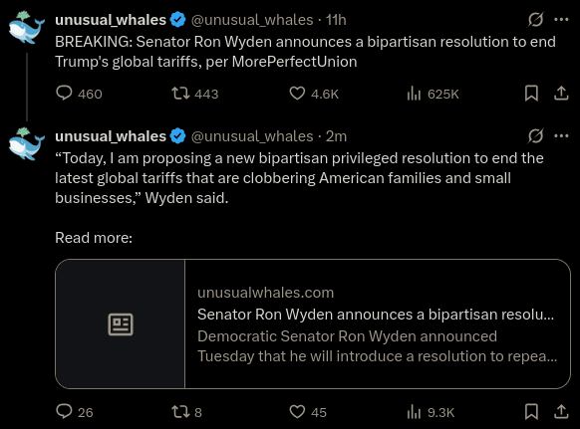Expand more options on the 2m tweet
Viewport: 580px width, 429px height.
pos(561,136)
